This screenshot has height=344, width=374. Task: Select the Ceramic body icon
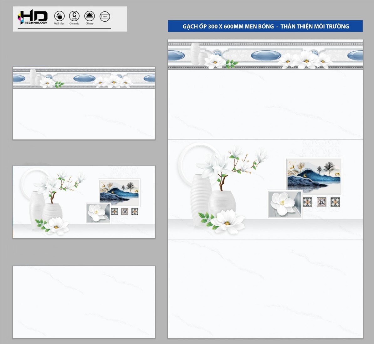point(74,16)
